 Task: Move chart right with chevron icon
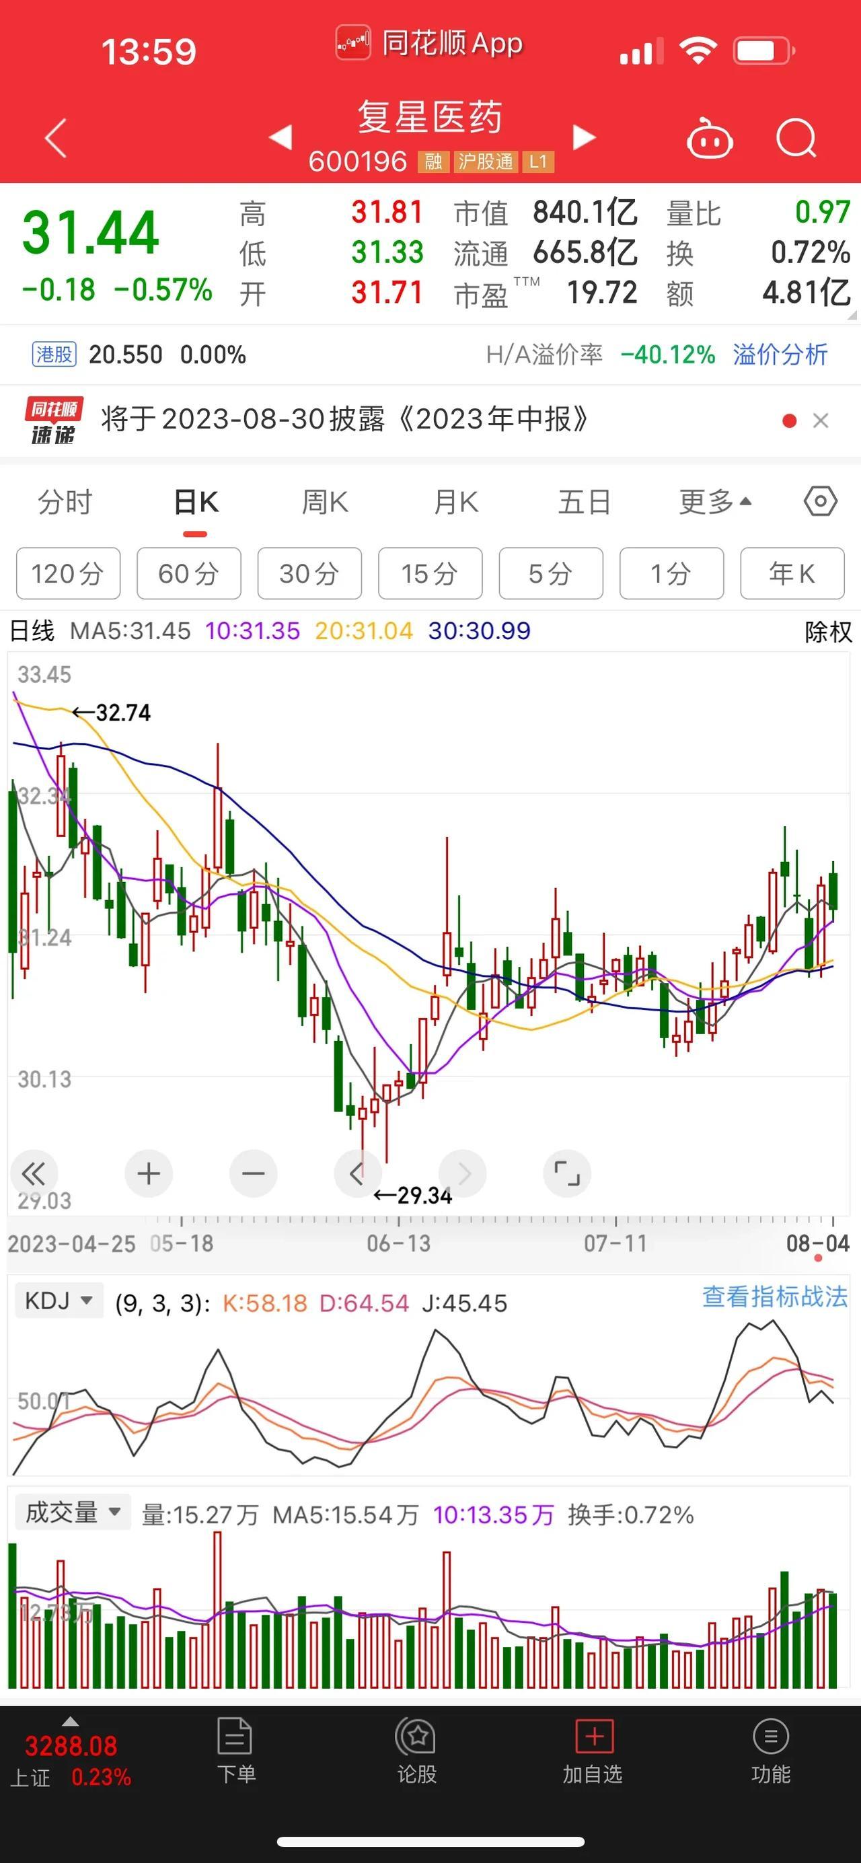pos(462,1173)
